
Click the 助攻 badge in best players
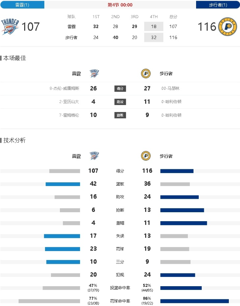120,102
